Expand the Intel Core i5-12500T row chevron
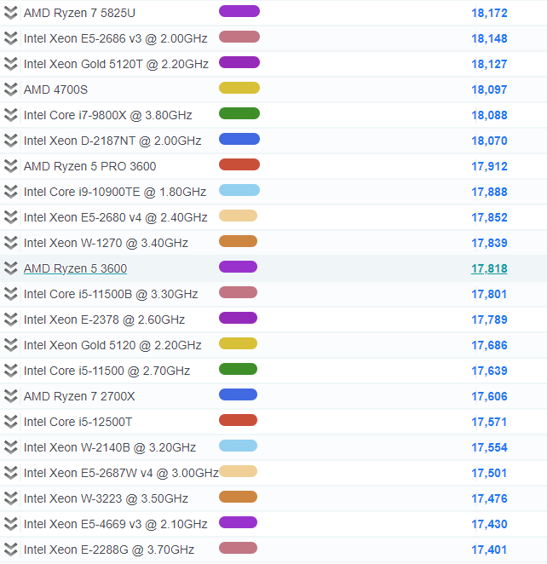This screenshot has height=564, width=547. 11,421
